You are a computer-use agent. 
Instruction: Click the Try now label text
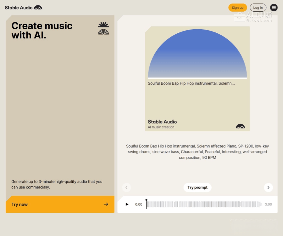[19, 204]
